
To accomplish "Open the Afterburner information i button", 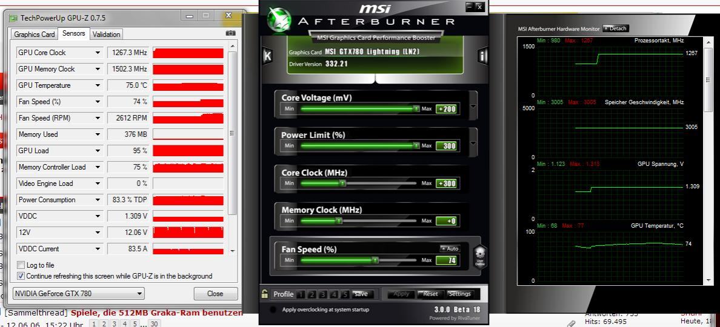I will pos(482,56).
